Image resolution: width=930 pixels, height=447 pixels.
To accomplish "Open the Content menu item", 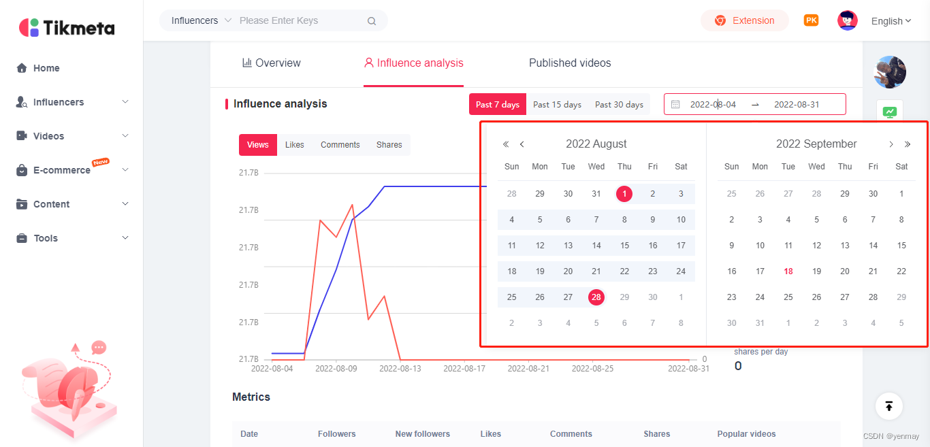I will click(x=52, y=204).
